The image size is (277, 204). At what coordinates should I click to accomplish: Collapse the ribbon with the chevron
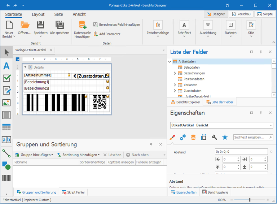pos(273,42)
